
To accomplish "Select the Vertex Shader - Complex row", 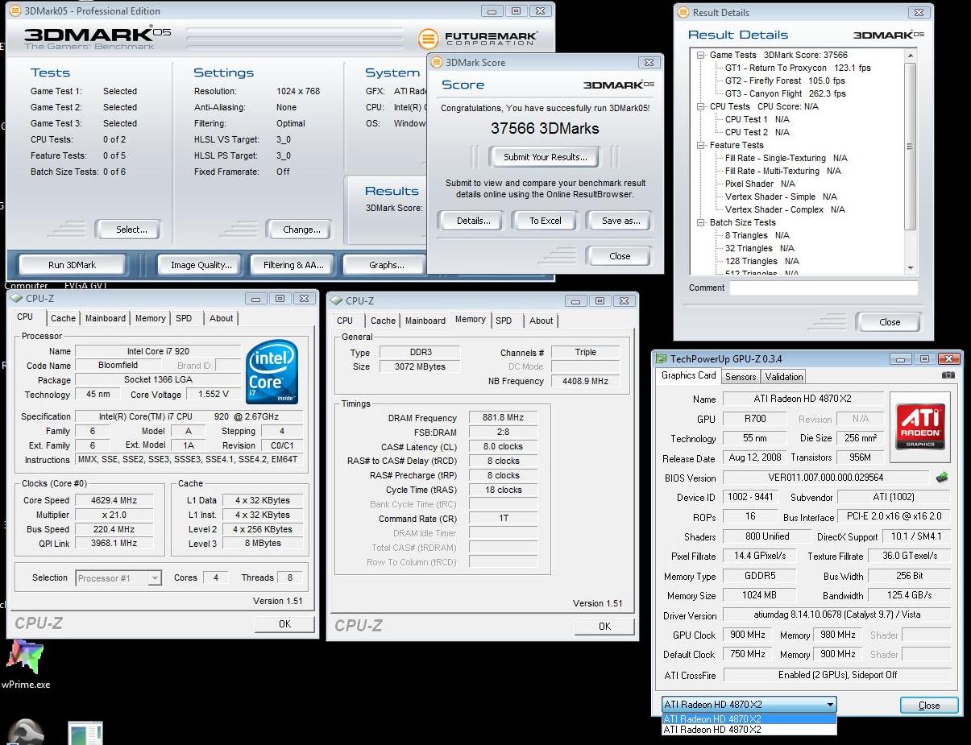I will point(785,209).
